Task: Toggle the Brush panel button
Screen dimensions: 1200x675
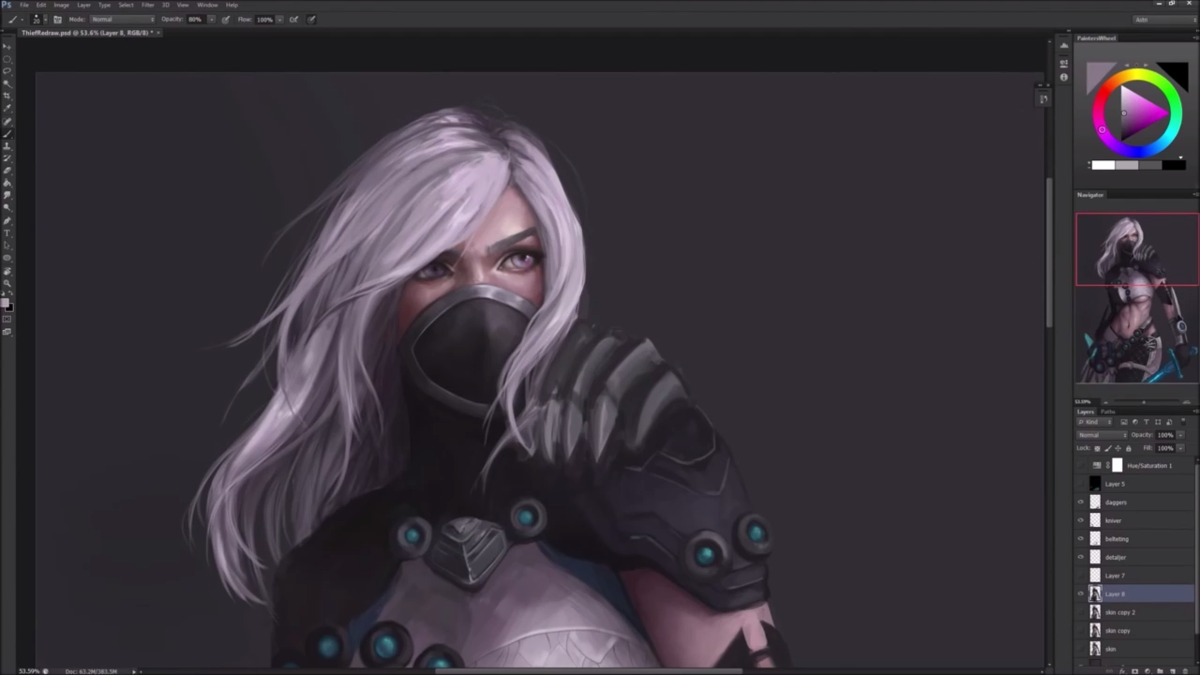Action: click(58, 19)
